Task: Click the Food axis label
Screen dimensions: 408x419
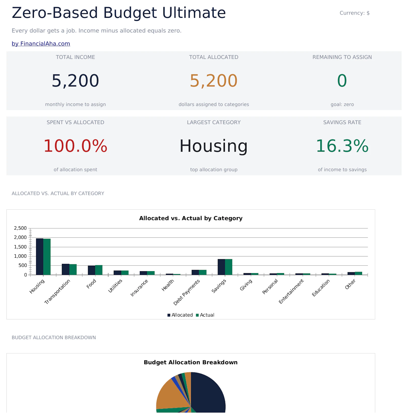Action: pos(91,284)
